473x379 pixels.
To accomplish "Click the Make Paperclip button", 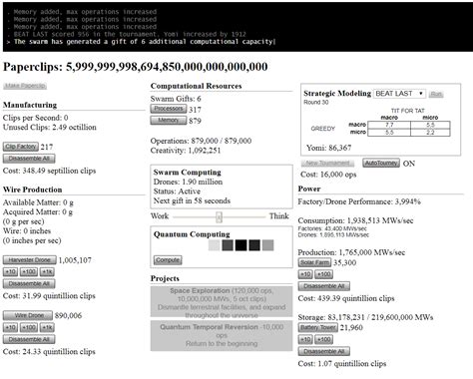I will coord(25,86).
